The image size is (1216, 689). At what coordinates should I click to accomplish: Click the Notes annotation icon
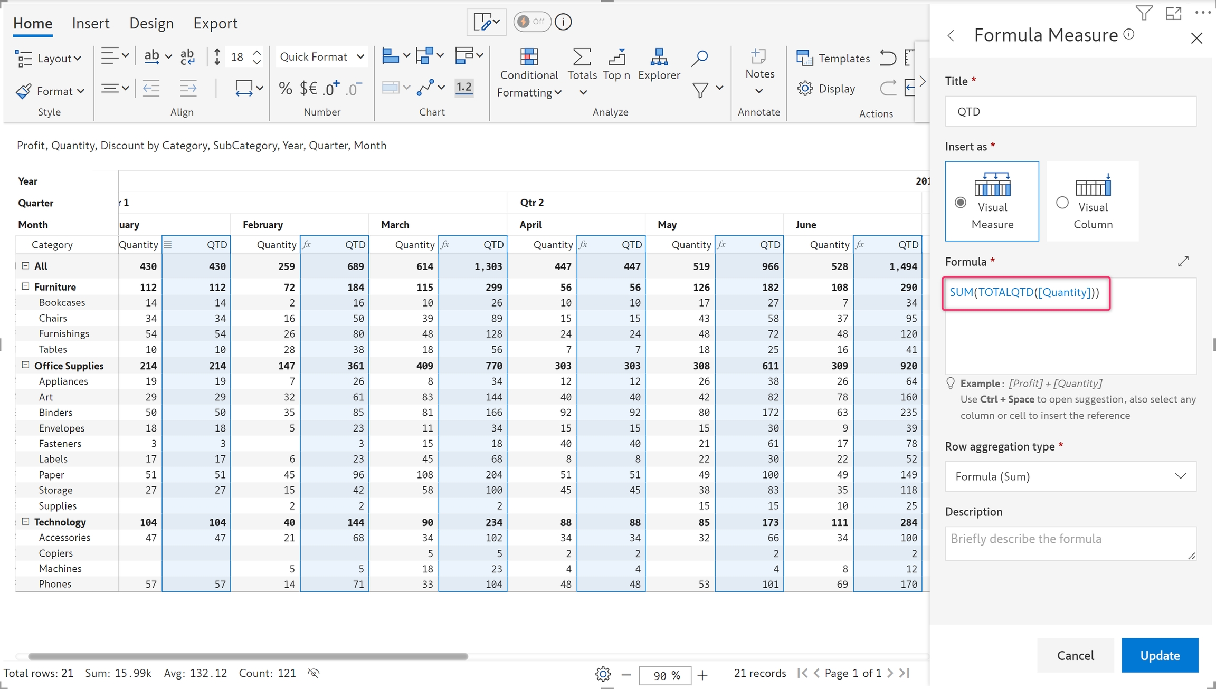coord(759,57)
